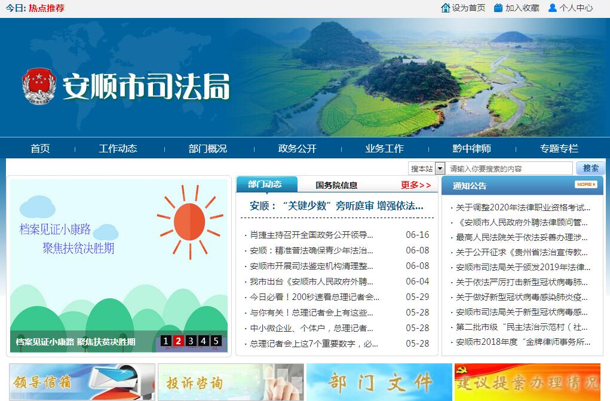Screen dimensions: 610x401
Task: Click 更多>> link in news panel
Action: tap(416, 185)
